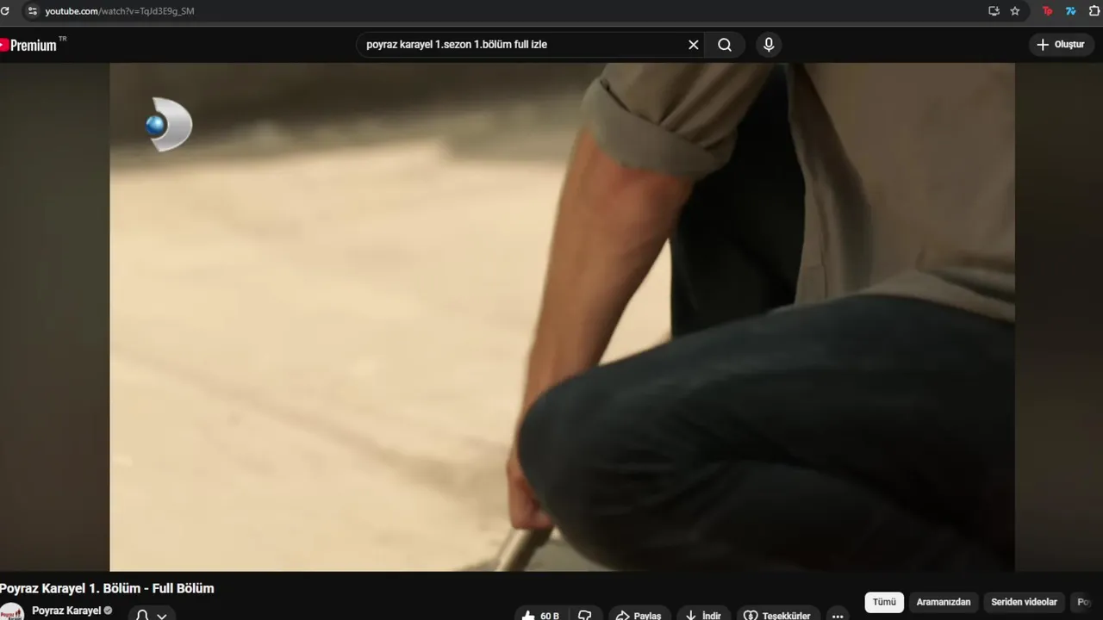Image resolution: width=1103 pixels, height=620 pixels.
Task: Click the search field text
Action: [457, 45]
